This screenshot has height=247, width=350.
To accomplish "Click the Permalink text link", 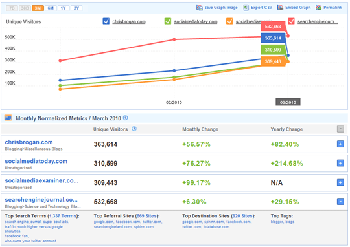I will click(x=332, y=8).
